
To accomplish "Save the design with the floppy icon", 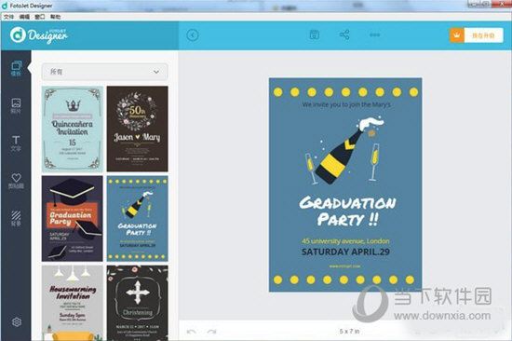I will (314, 34).
